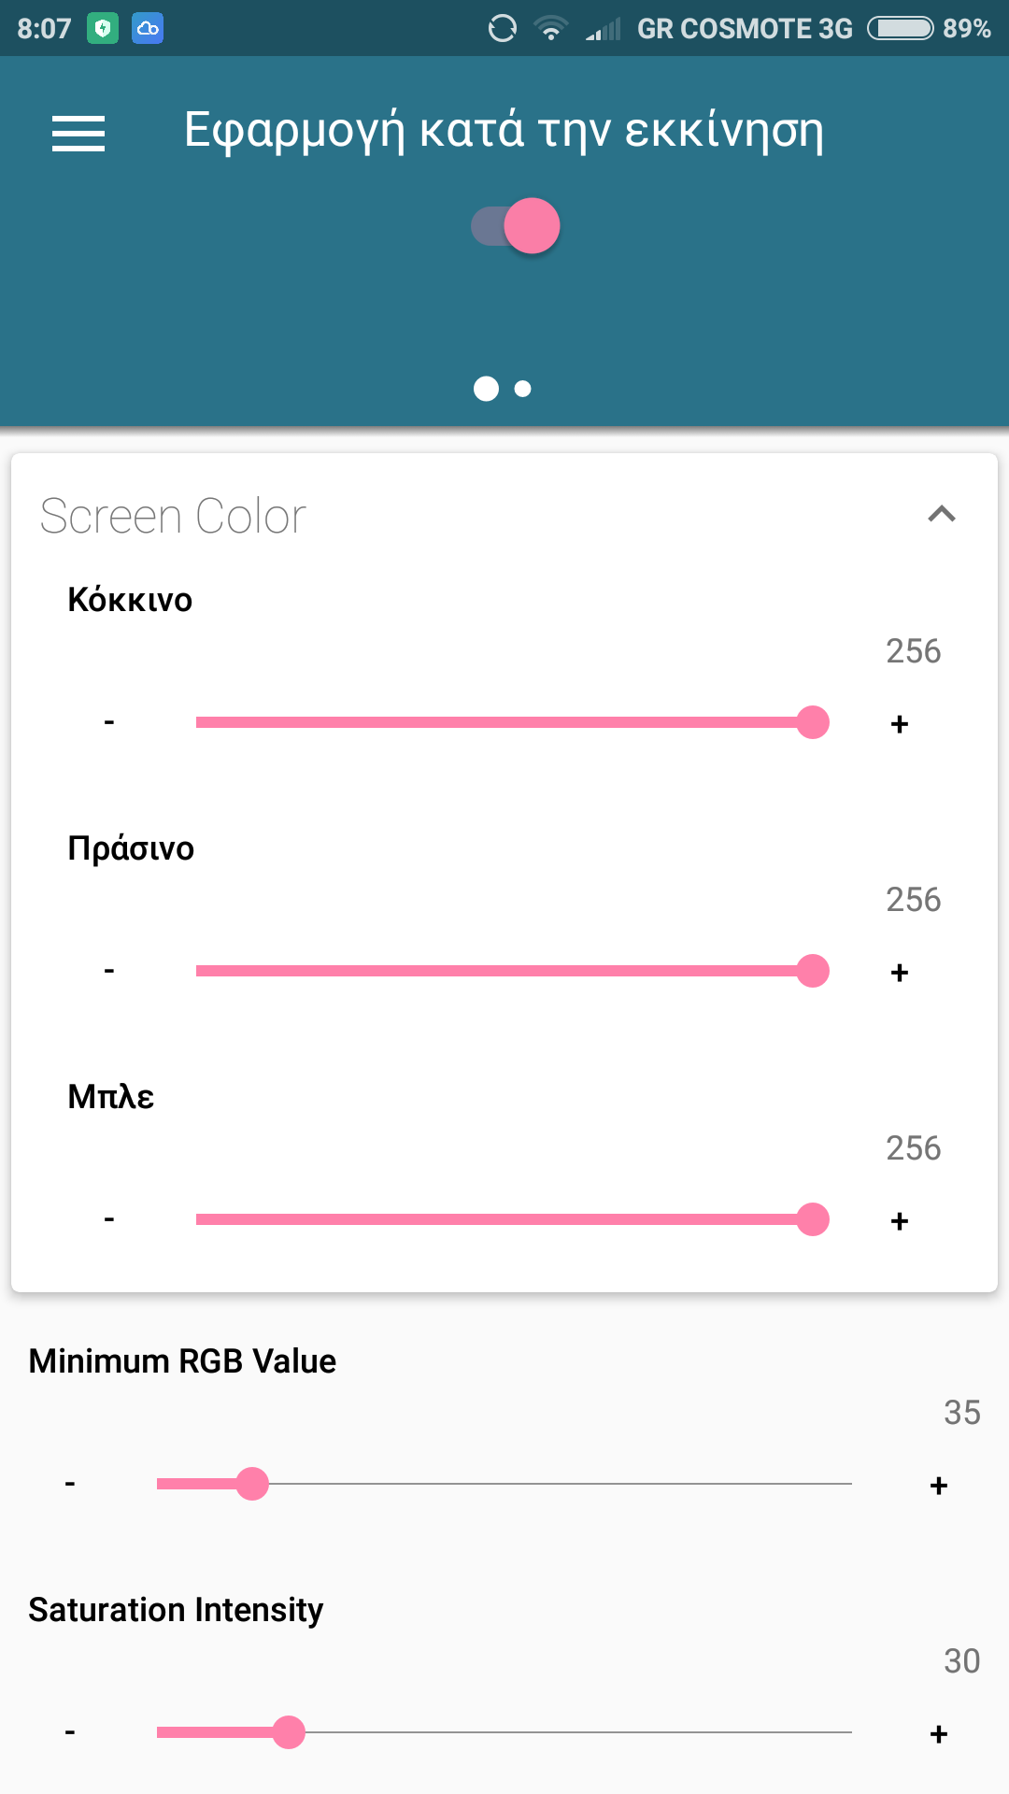Decrease the Κόκκινο (red) value
Screen dimensions: 1009x1794
coord(109,722)
